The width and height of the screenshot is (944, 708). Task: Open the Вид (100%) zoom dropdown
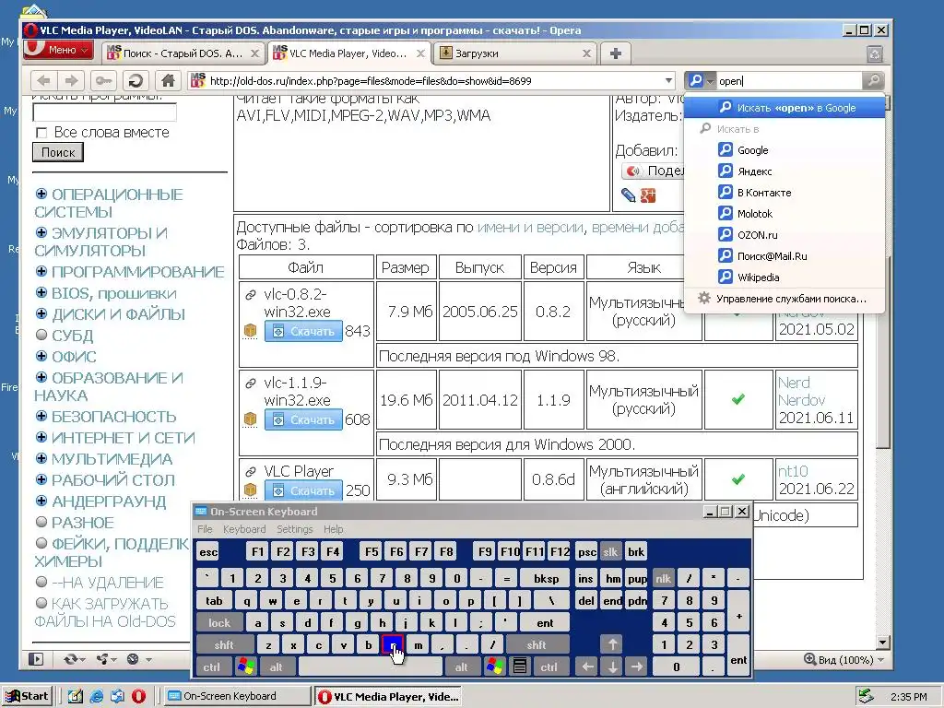pos(844,660)
